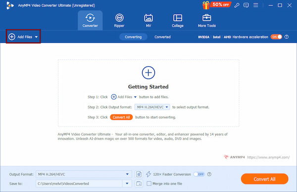The width and height of the screenshot is (297, 192).
Task: Click the AMD label
Action: point(227,37)
